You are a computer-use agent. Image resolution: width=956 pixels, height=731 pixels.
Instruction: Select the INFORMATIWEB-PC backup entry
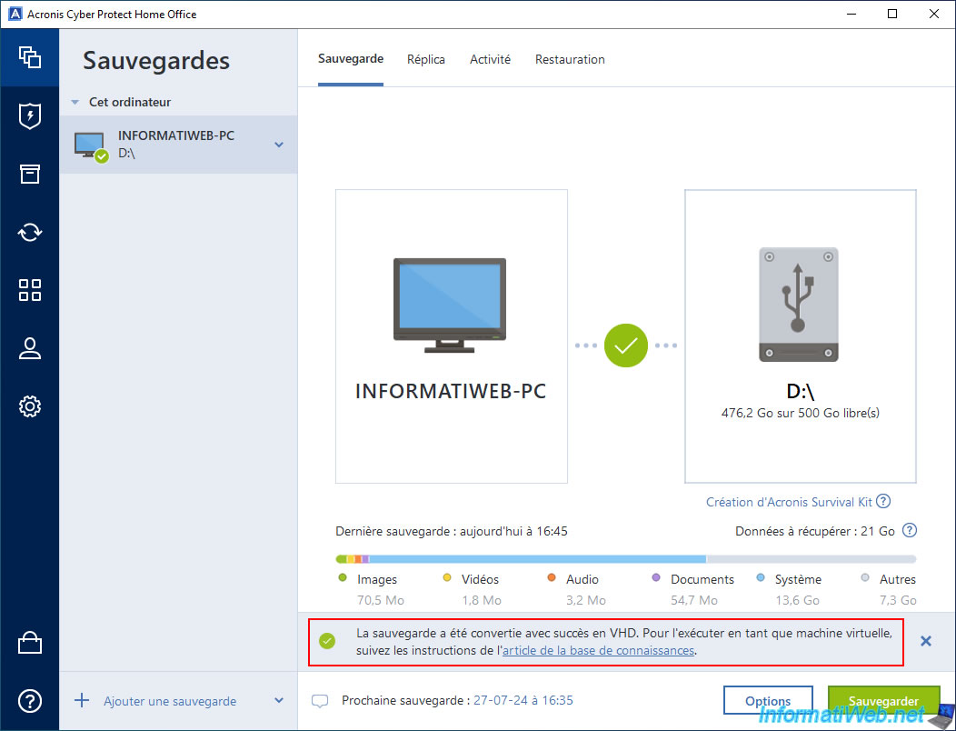179,145
